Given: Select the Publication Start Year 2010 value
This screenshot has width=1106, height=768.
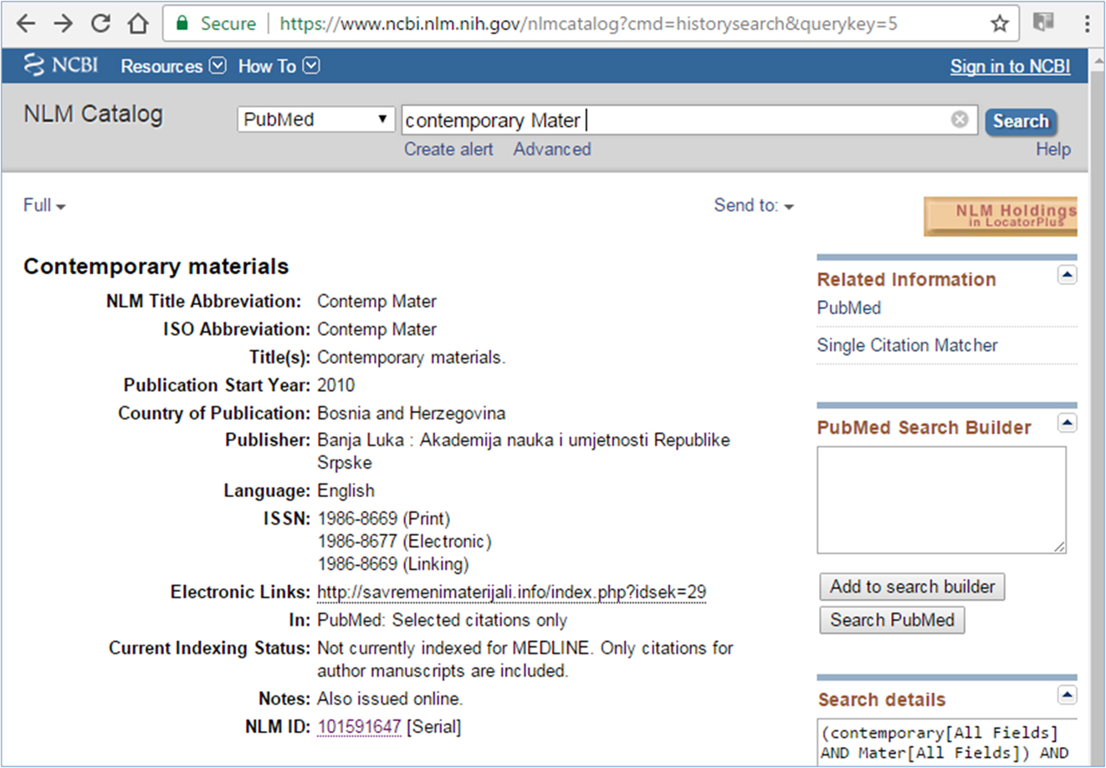Looking at the screenshot, I should tap(335, 385).
